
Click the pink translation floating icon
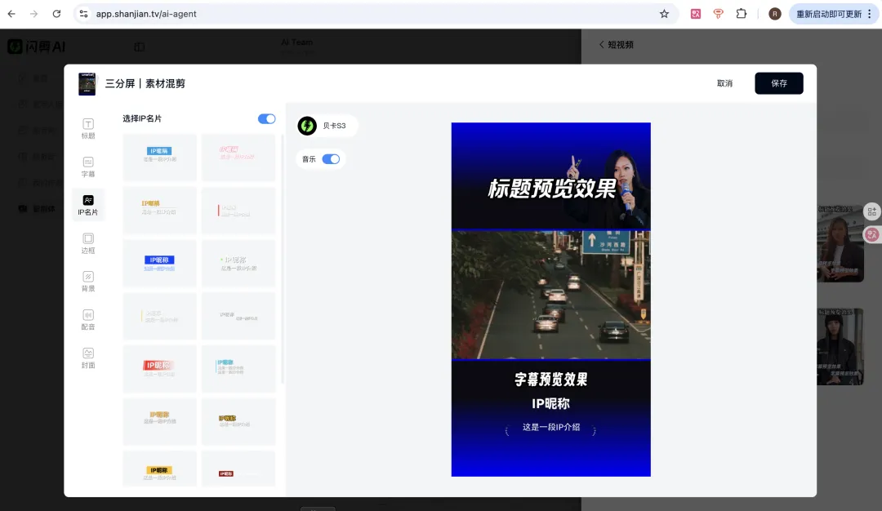pyautogui.click(x=872, y=234)
